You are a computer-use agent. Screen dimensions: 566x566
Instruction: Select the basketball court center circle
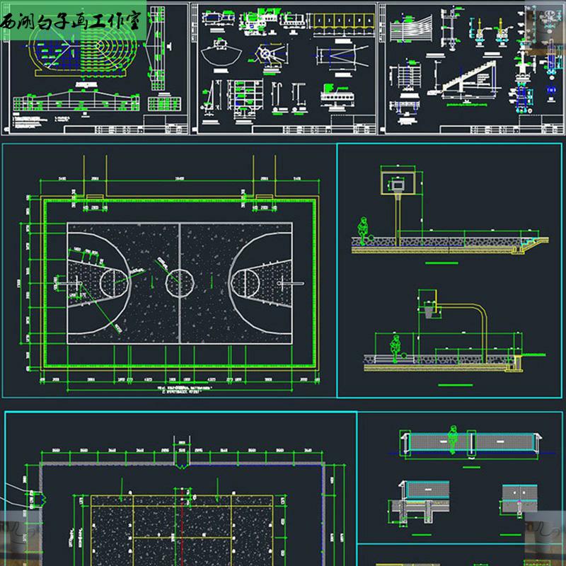[180, 282]
